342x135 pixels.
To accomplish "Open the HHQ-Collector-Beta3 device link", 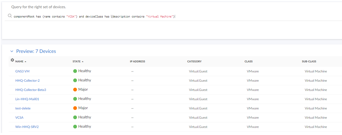I will click(x=31, y=90).
